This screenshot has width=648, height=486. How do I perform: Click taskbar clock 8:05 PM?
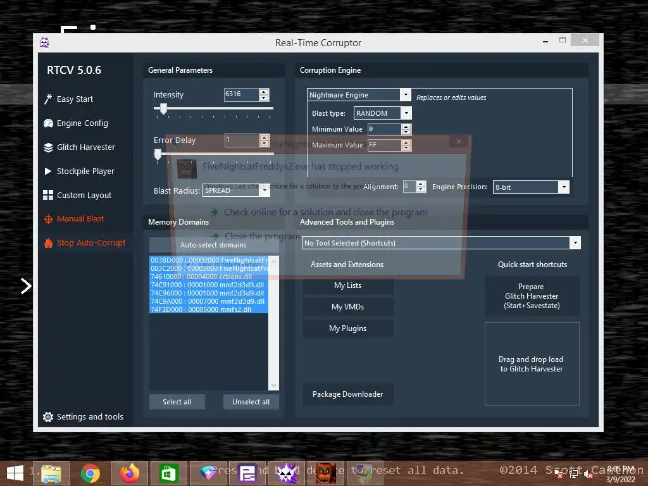[x=620, y=469]
